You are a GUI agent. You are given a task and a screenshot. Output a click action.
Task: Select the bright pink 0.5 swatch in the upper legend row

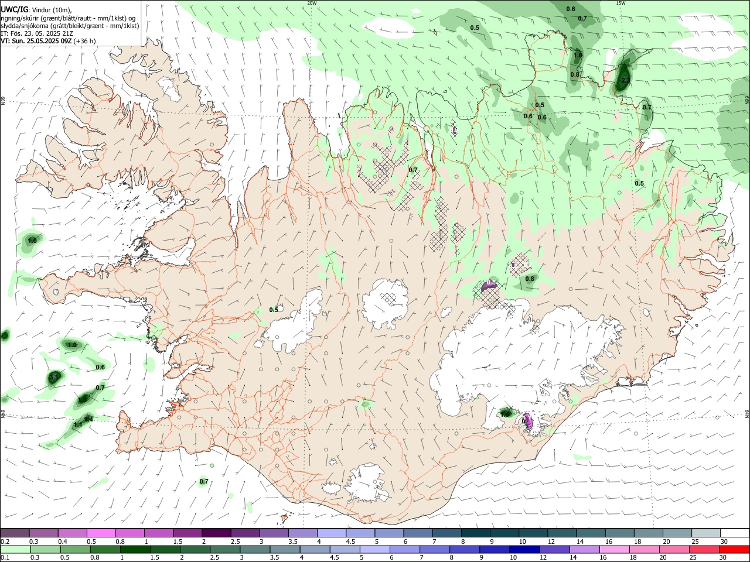(101, 533)
